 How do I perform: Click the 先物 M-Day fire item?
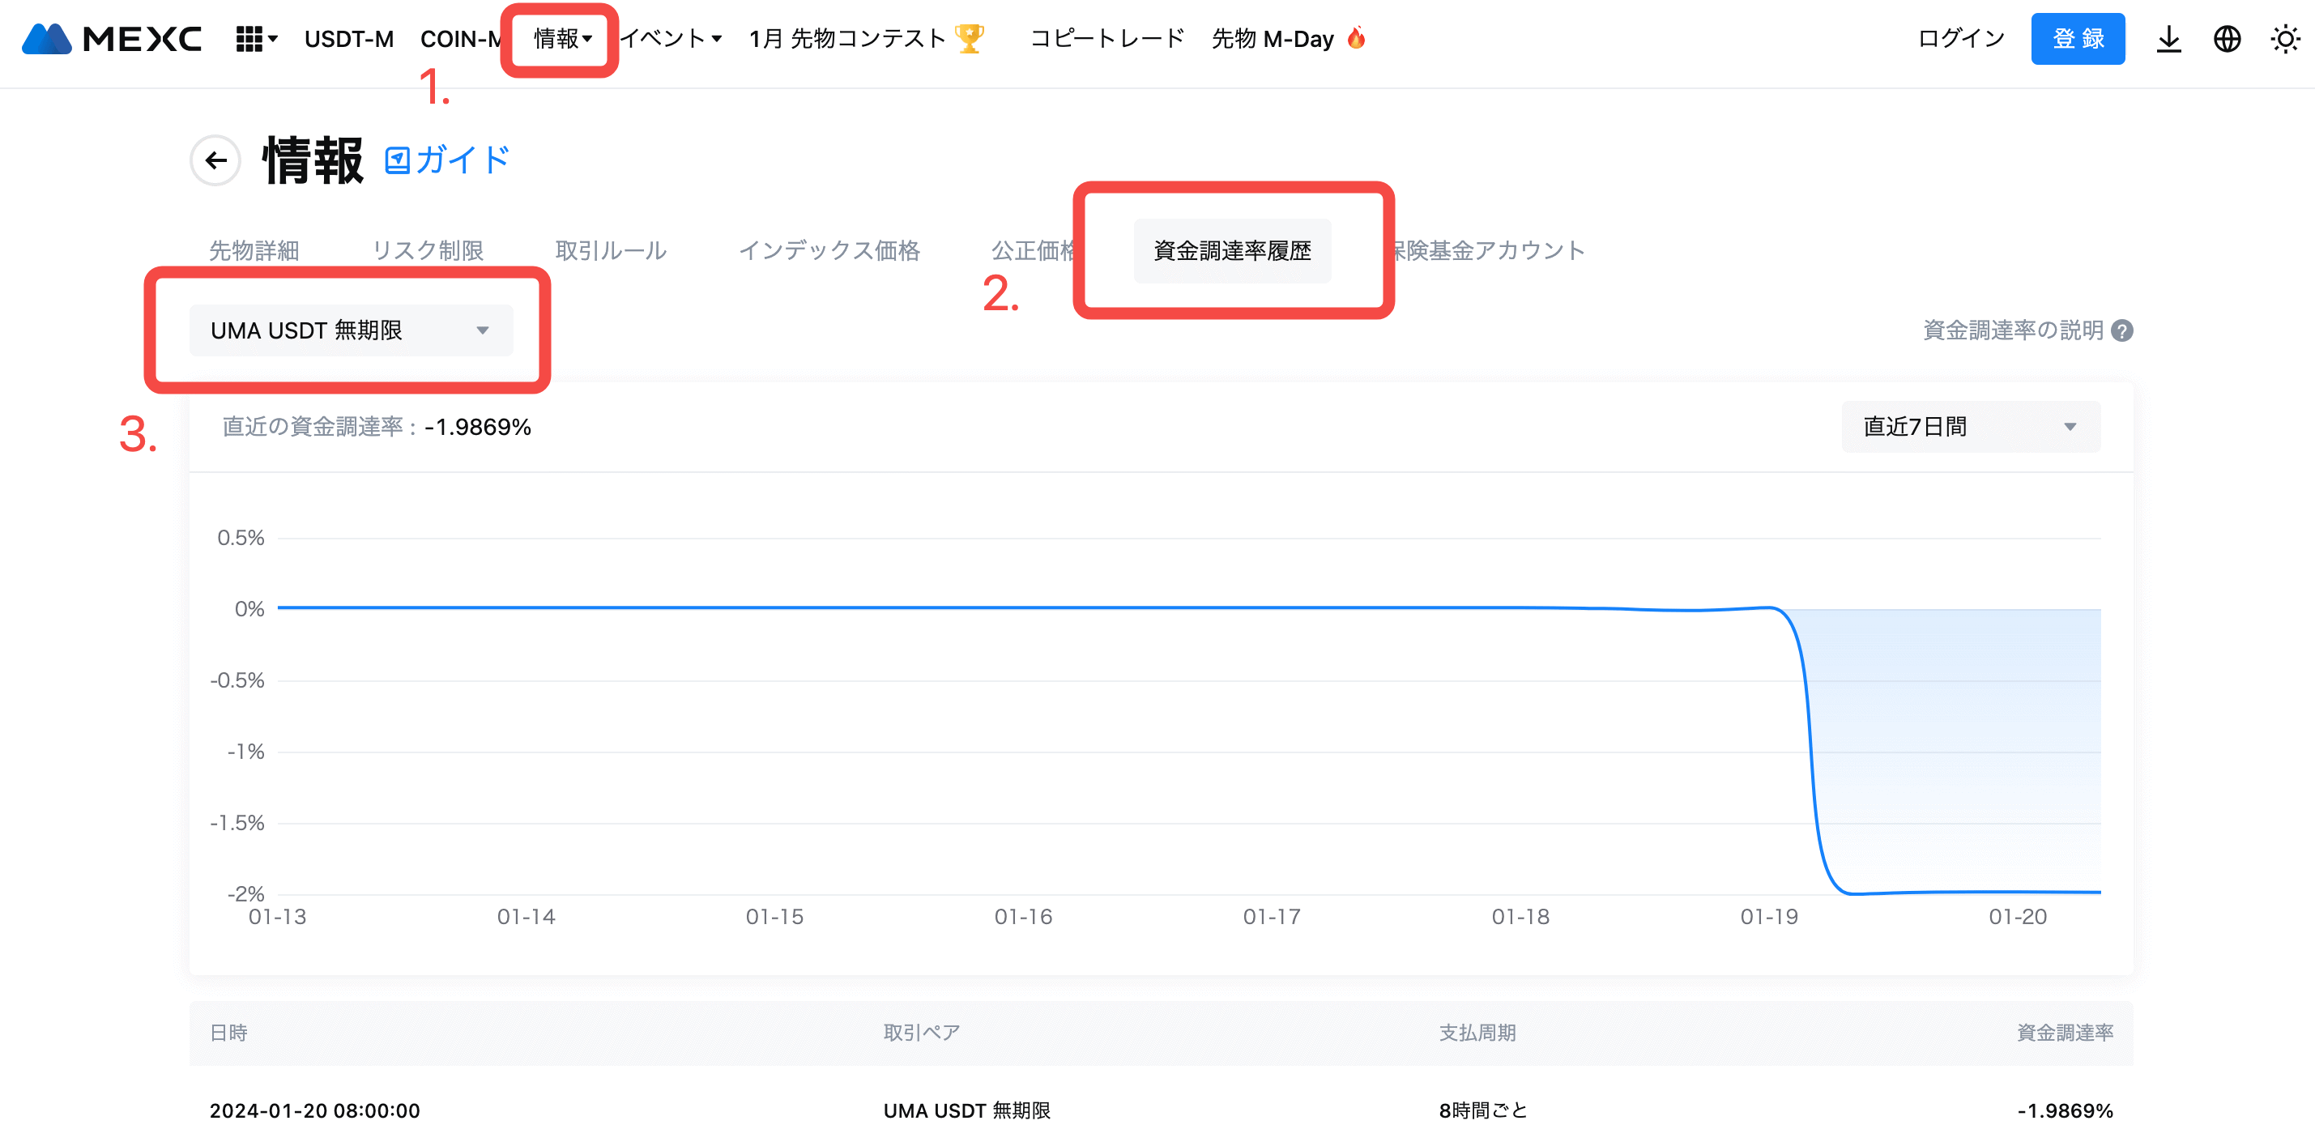pyautogui.click(x=1288, y=39)
